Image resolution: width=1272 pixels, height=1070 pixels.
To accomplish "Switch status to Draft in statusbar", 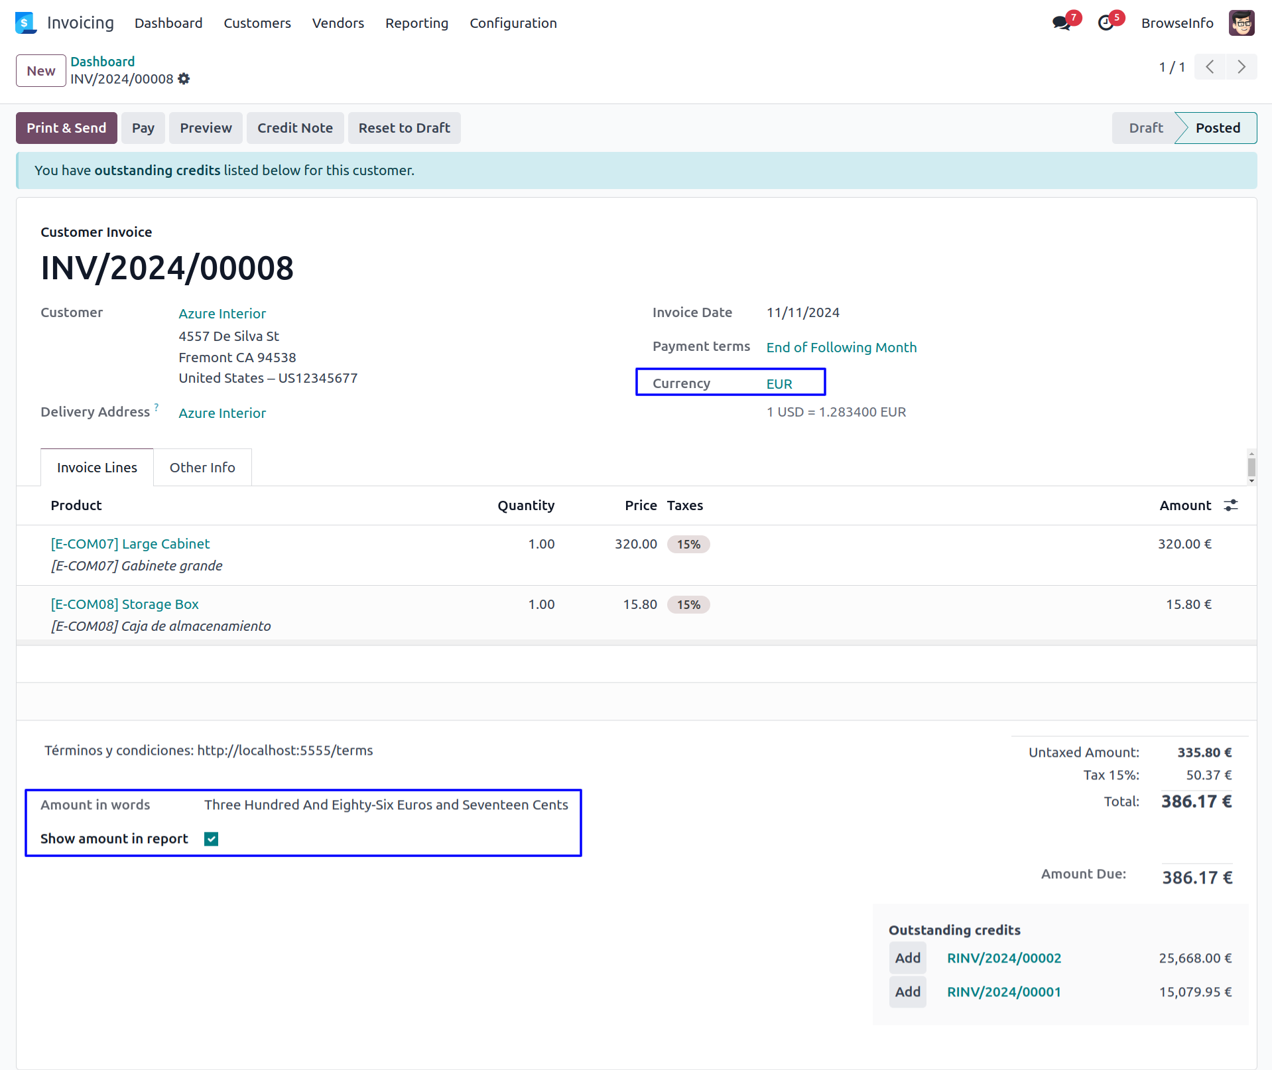I will [x=1145, y=128].
